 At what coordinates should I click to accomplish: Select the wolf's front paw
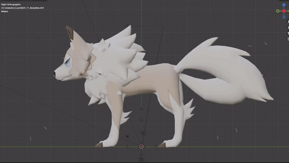[x=100, y=144]
